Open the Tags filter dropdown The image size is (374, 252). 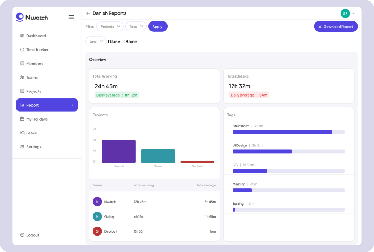tap(136, 27)
